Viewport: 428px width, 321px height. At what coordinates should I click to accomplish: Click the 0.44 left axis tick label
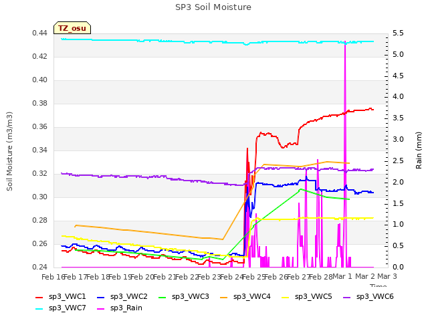tap(39, 33)
